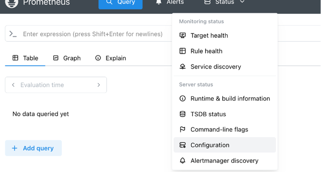Image resolution: width=321 pixels, height=172 pixels.
Task: Open TSDB status menu item
Action: click(225, 114)
